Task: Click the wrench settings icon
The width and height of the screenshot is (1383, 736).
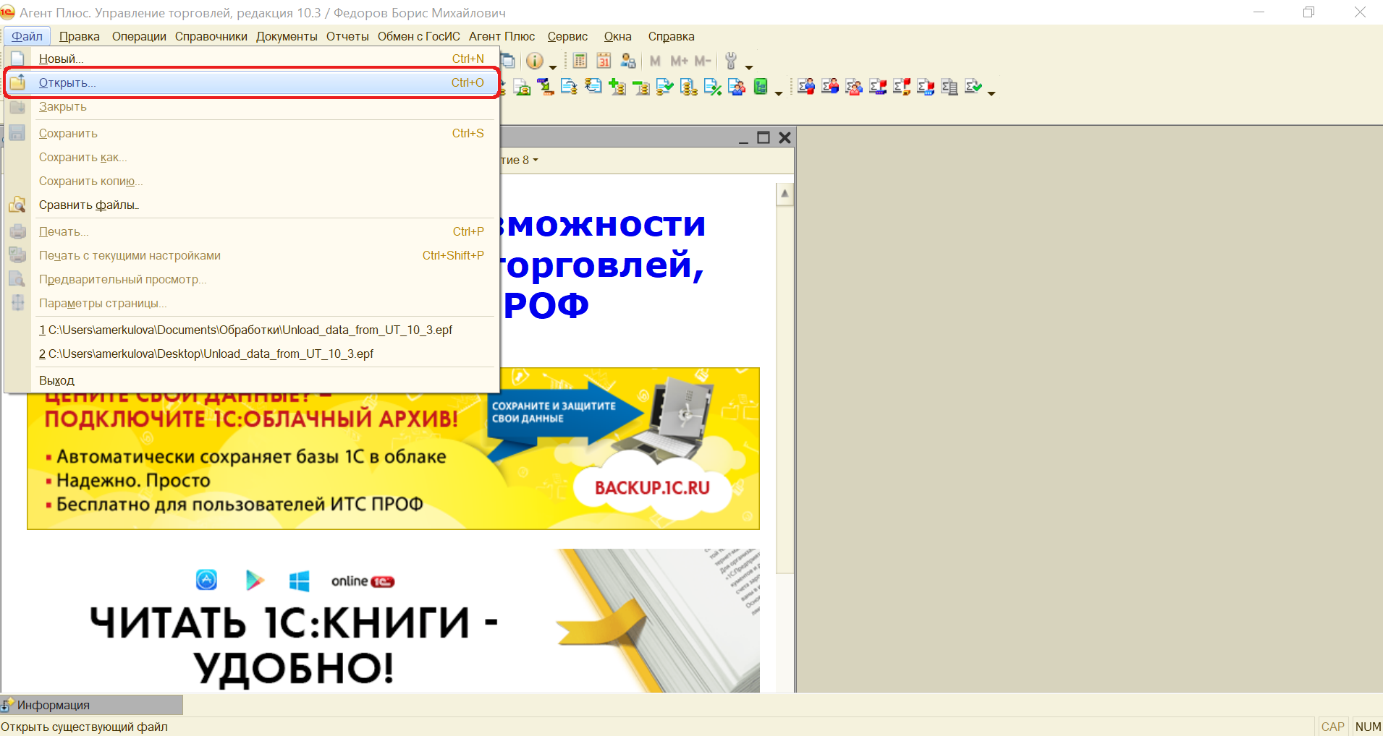Action: click(x=731, y=61)
